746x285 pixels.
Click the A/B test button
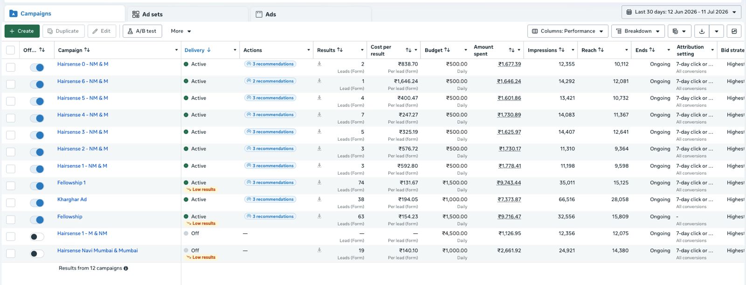142,31
